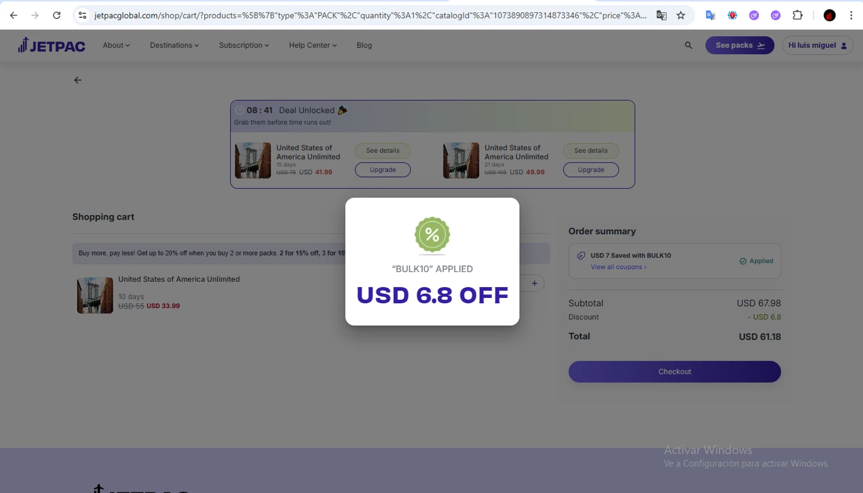Click the USD 49.99 deal price
This screenshot has height=493, width=863.
[x=527, y=172]
